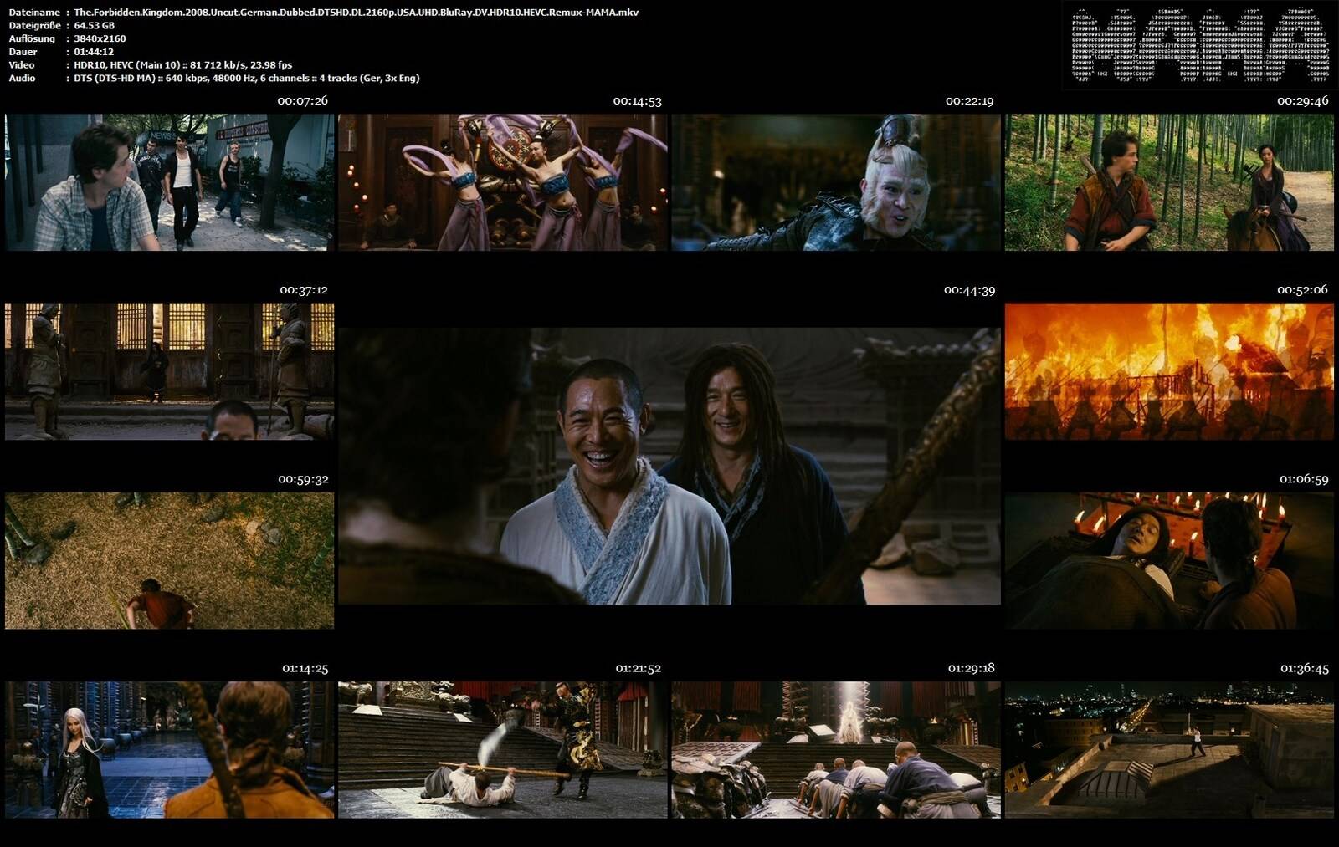Click the timestamp text 00:07:26

302,100
